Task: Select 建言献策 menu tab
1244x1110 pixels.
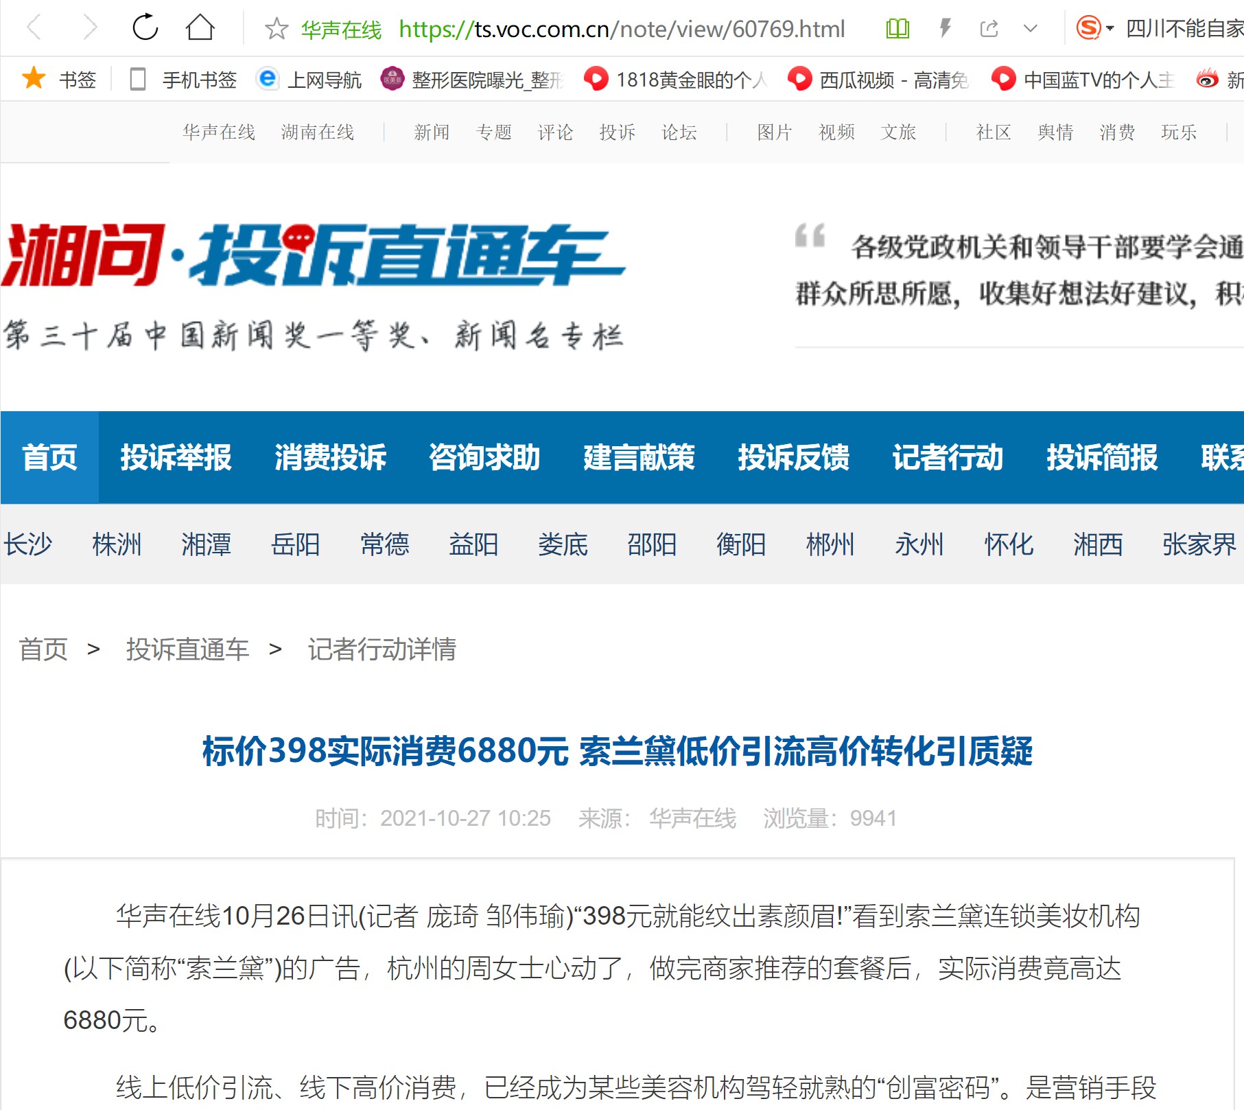Action: 639,457
